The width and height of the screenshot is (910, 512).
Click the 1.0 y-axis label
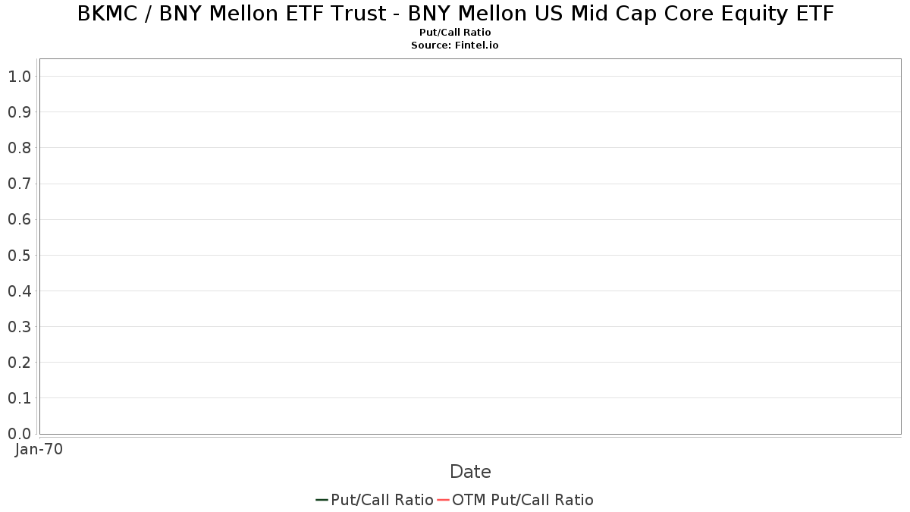click(19, 77)
